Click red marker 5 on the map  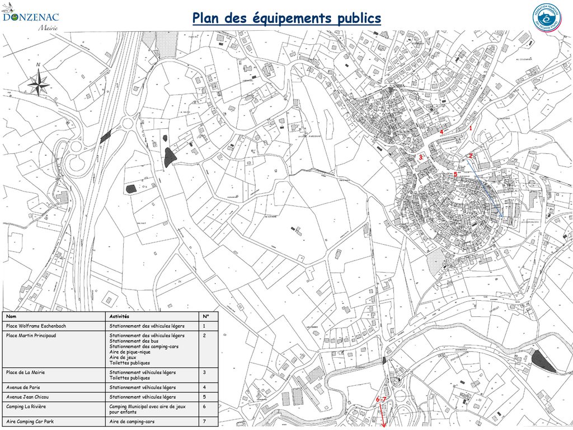(x=455, y=175)
